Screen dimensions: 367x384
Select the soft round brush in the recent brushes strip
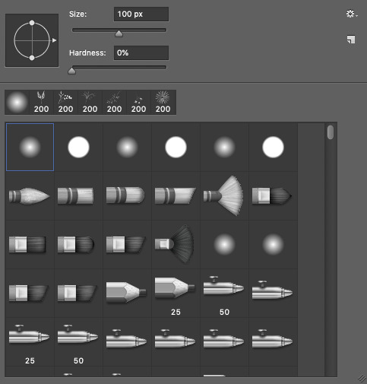[x=17, y=102]
